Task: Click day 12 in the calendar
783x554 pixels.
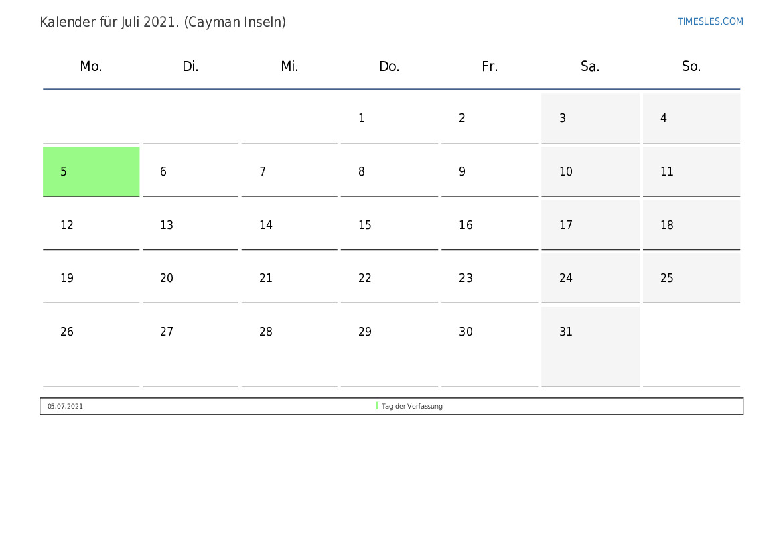Action: pyautogui.click(x=91, y=225)
